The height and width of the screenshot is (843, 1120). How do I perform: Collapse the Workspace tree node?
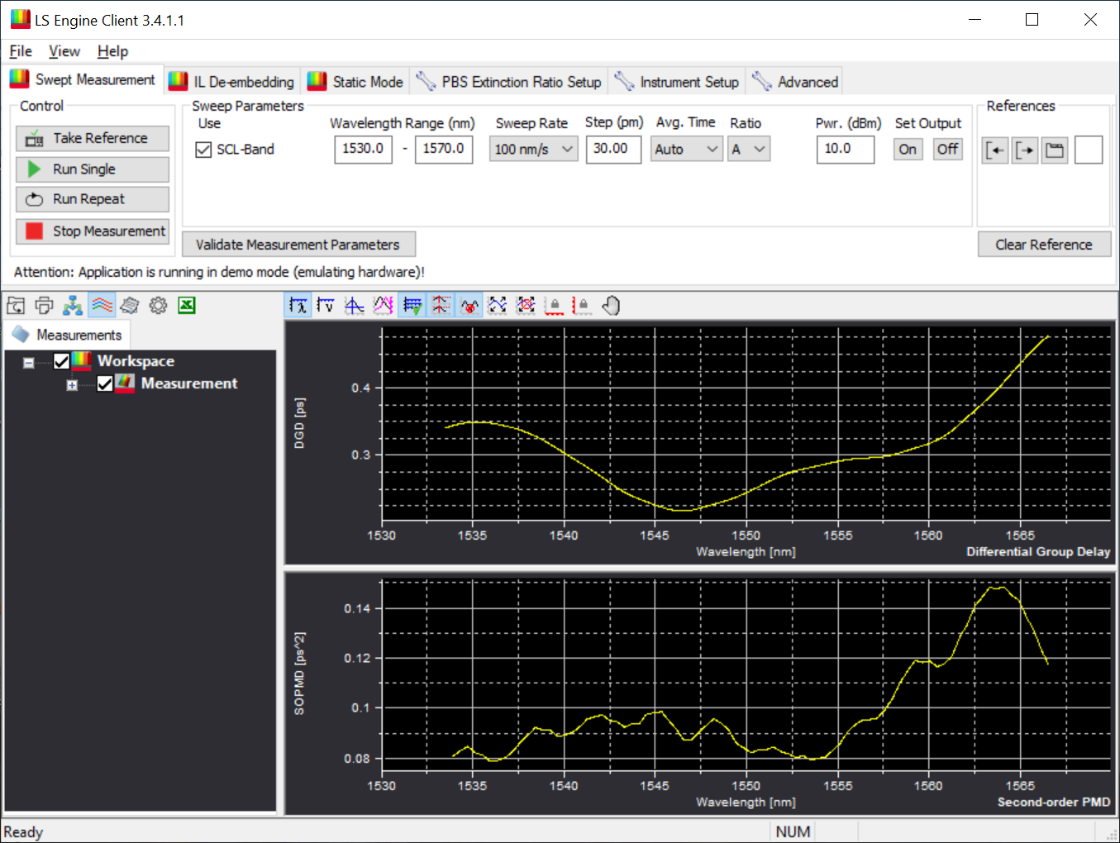[x=29, y=363]
